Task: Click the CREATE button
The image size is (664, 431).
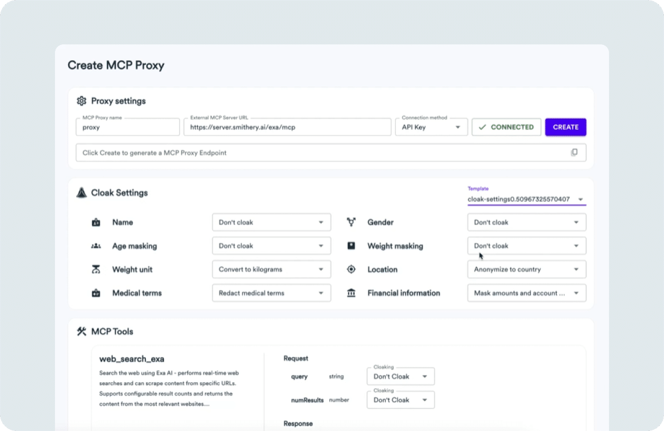Action: (566, 127)
